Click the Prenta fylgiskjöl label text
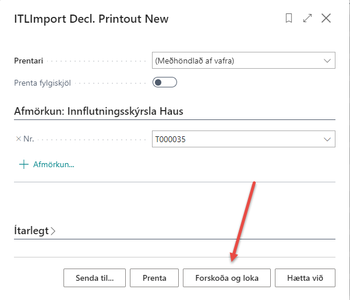 coord(43,83)
